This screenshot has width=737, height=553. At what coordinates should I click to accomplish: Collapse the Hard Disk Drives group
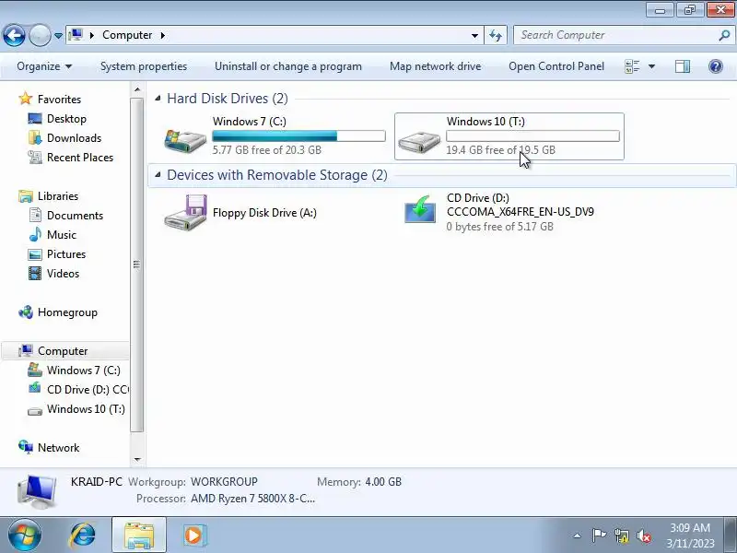[158, 99]
